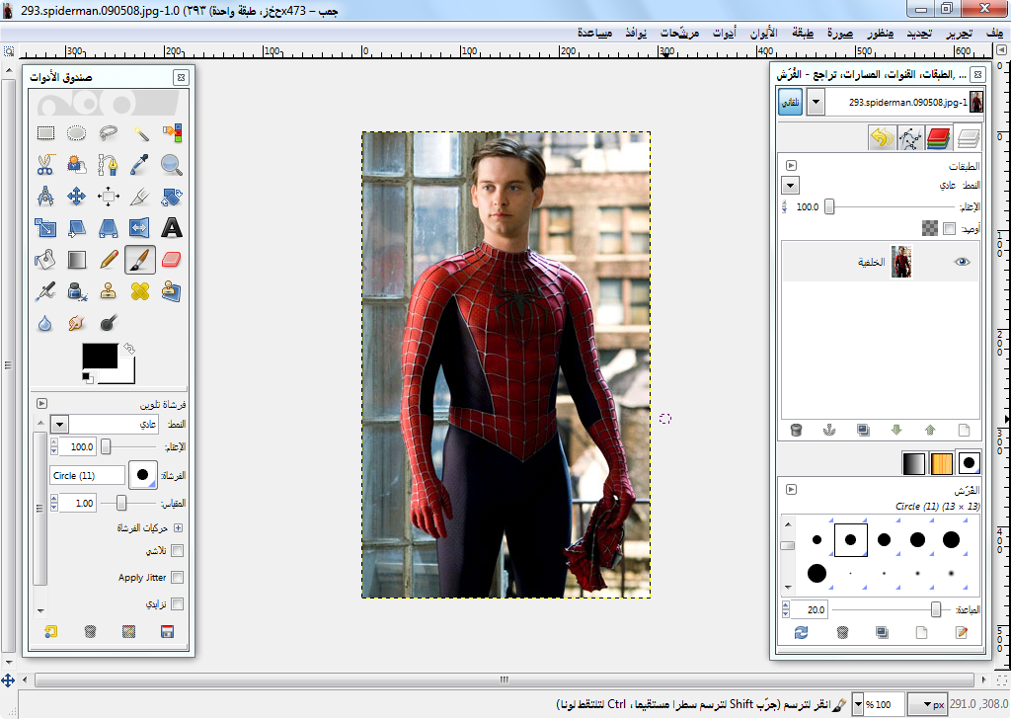Viewport: 1011px width, 719px height.
Task: Create a new layer
Action: click(x=964, y=430)
